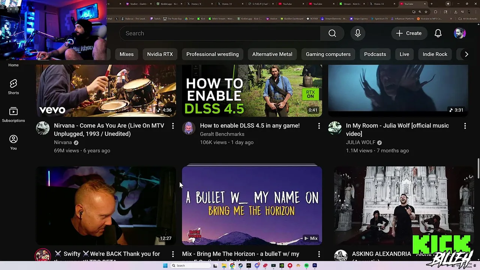Image resolution: width=480 pixels, height=270 pixels.
Task: Open Windows Start menu
Action: coord(165,265)
